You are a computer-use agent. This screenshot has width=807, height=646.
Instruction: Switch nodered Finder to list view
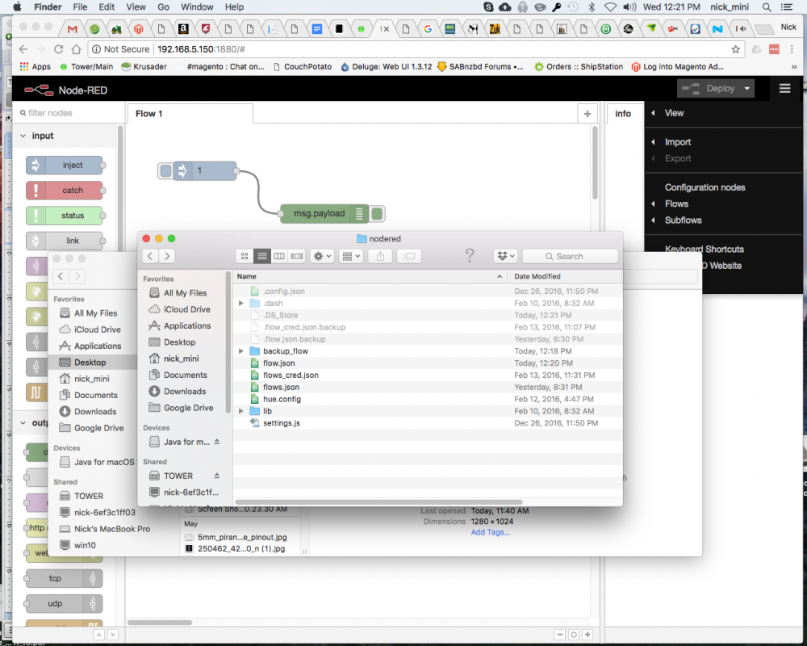point(262,256)
